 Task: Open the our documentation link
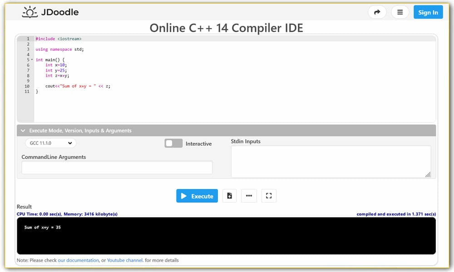point(78,260)
